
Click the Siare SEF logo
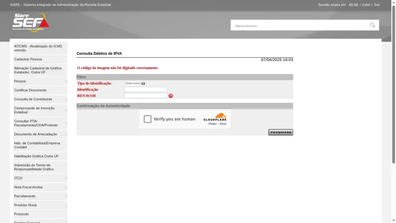point(31,22)
